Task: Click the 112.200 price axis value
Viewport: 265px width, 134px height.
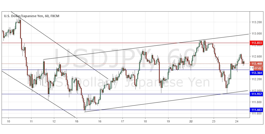Action: coord(256,79)
